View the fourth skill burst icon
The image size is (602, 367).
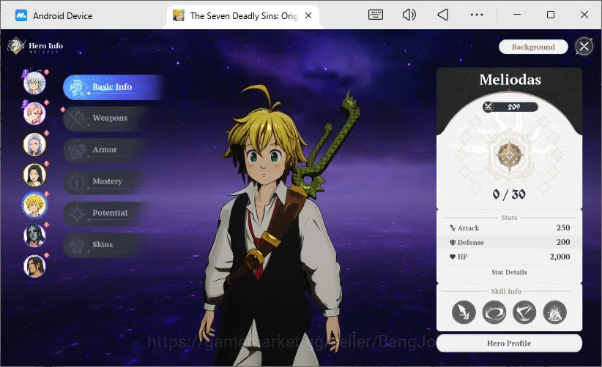[x=555, y=312]
